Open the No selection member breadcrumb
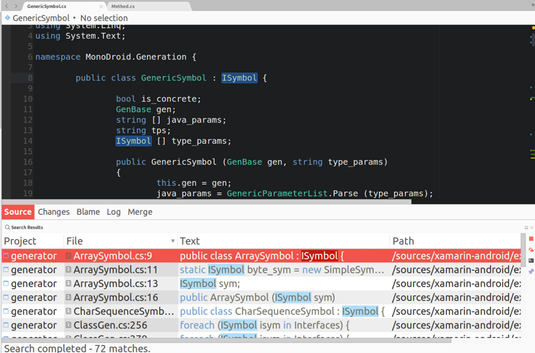Viewport: 535px width, 353px height. (x=104, y=18)
